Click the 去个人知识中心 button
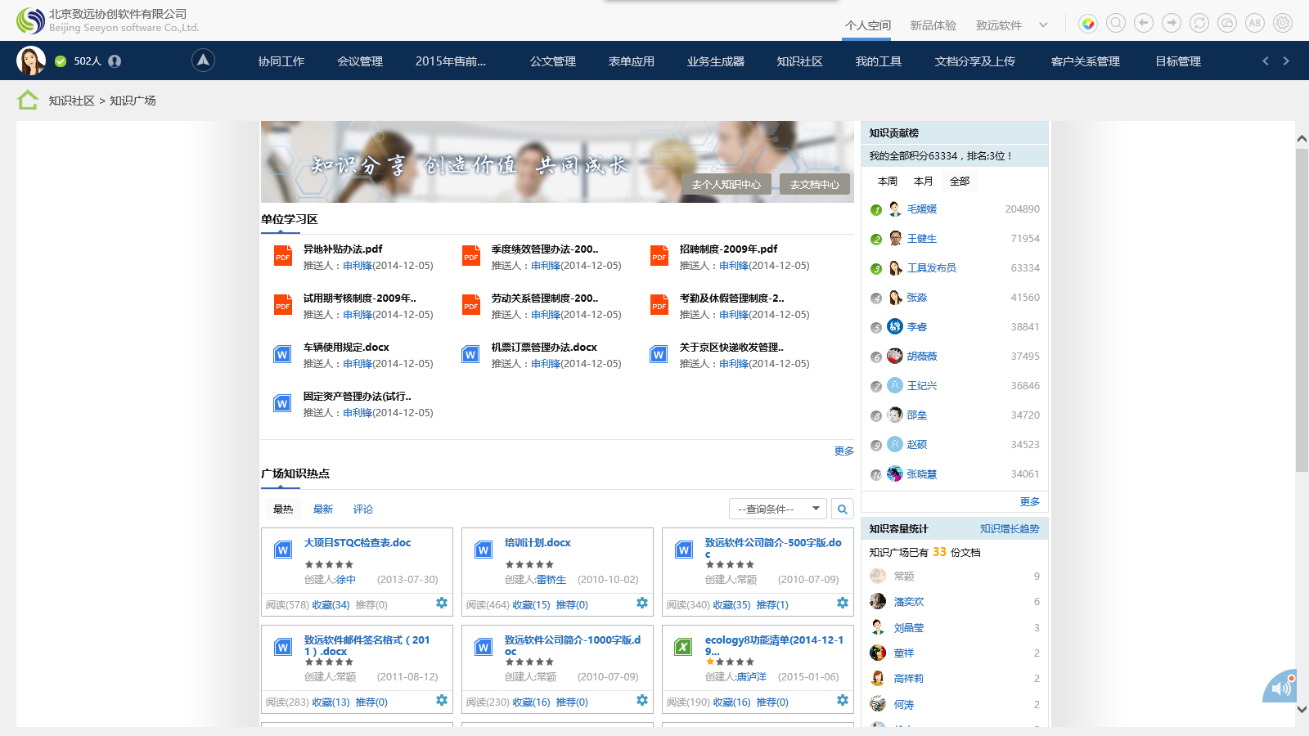 click(726, 185)
